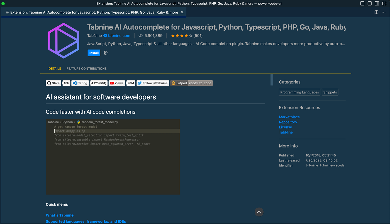
Task: Toggle primary sidebar layout icon in title bar
Action: (362, 4)
